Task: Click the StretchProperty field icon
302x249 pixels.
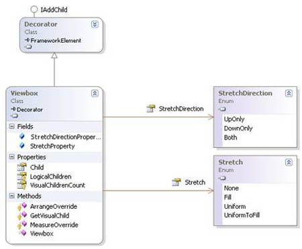Action: 22,145
